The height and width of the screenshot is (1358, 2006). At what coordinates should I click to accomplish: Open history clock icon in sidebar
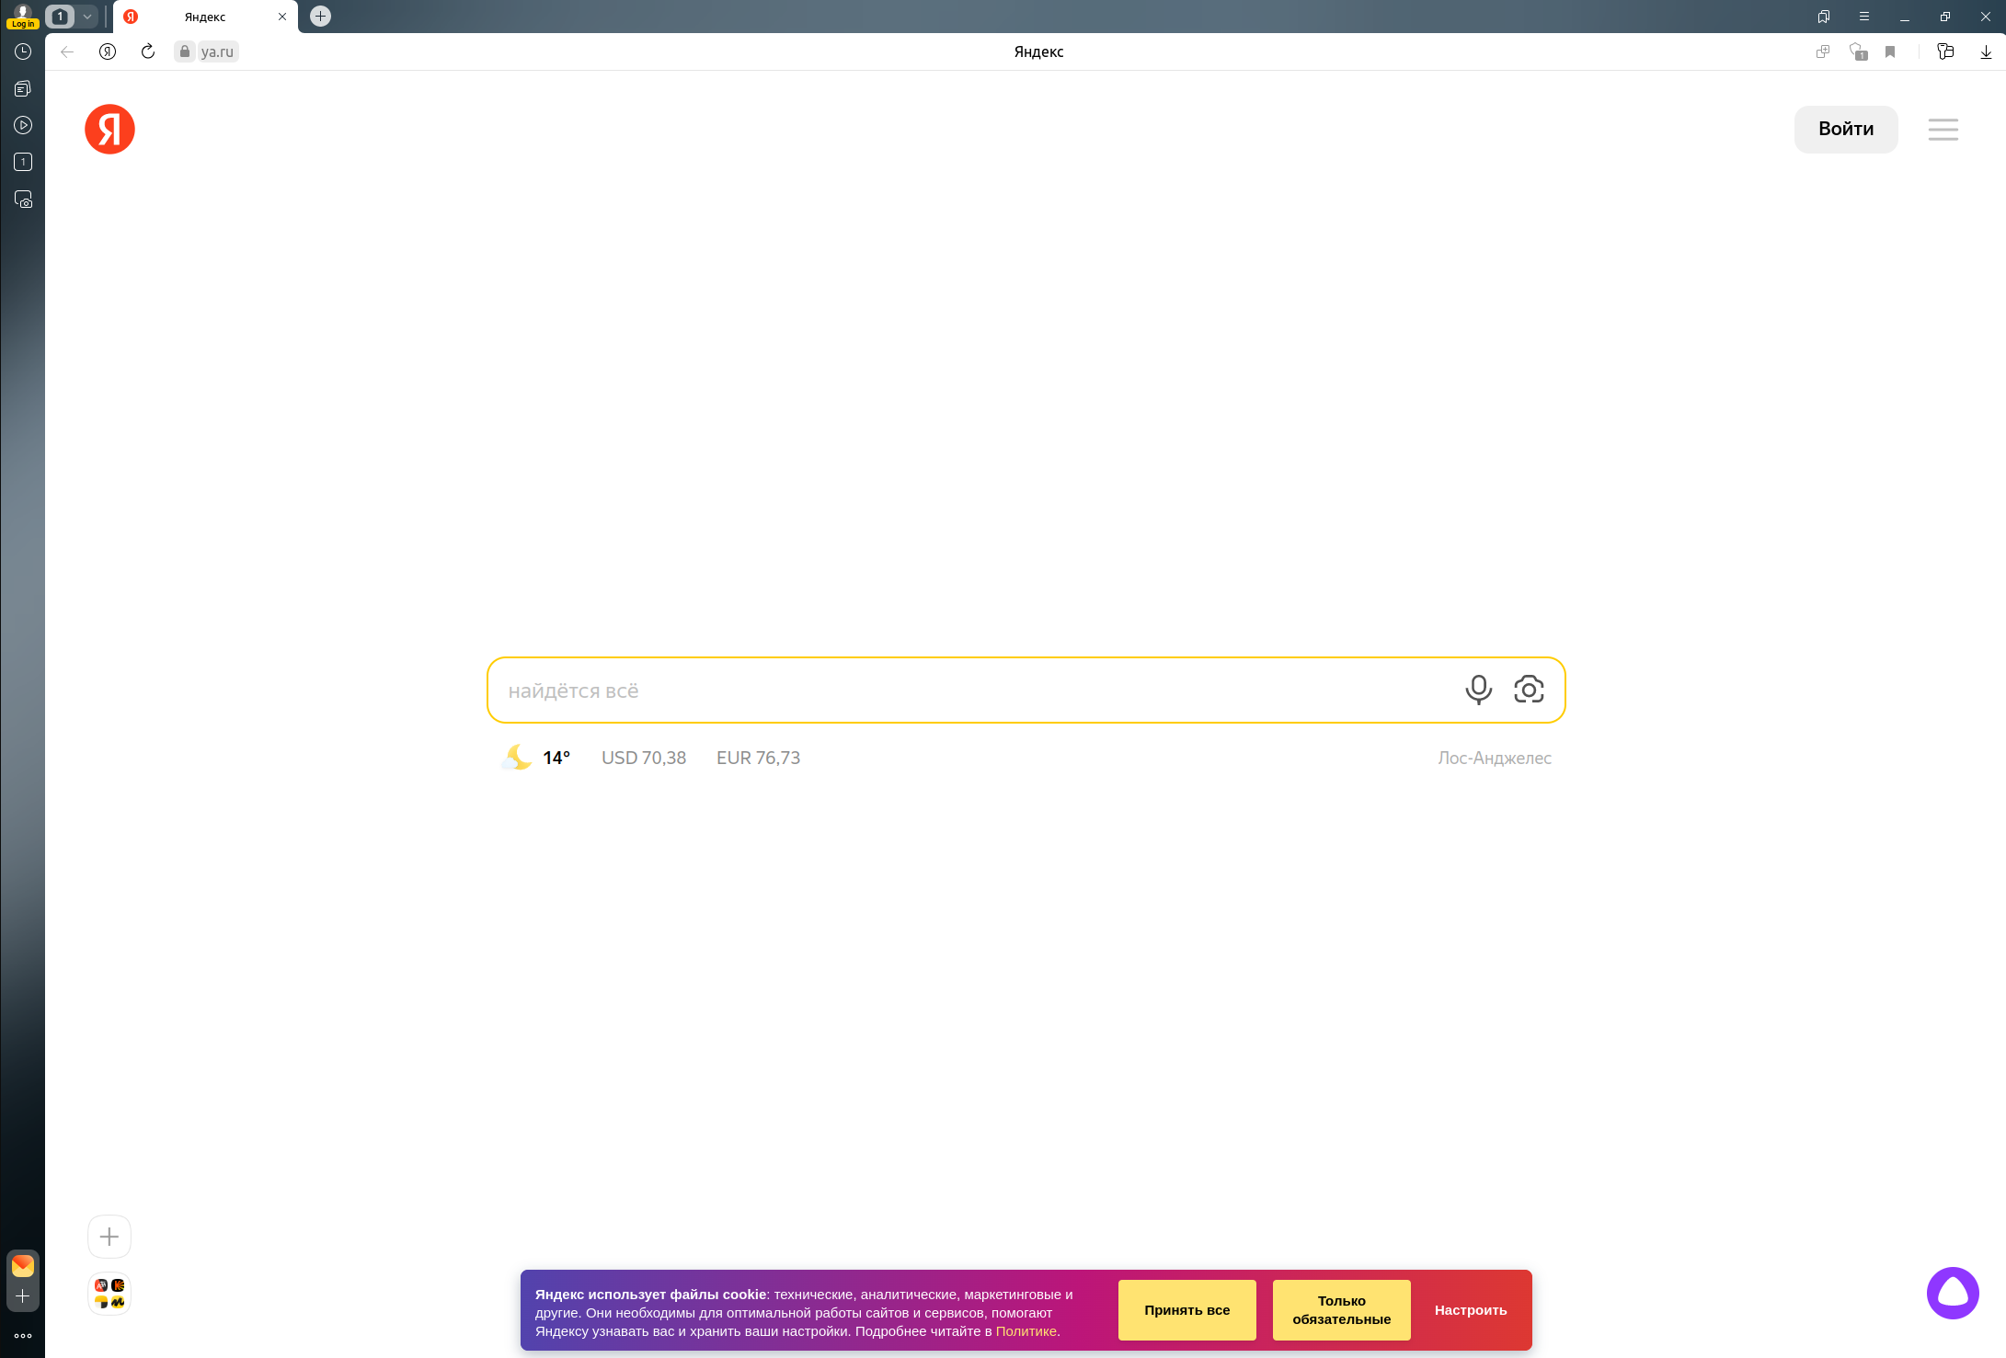tap(23, 52)
